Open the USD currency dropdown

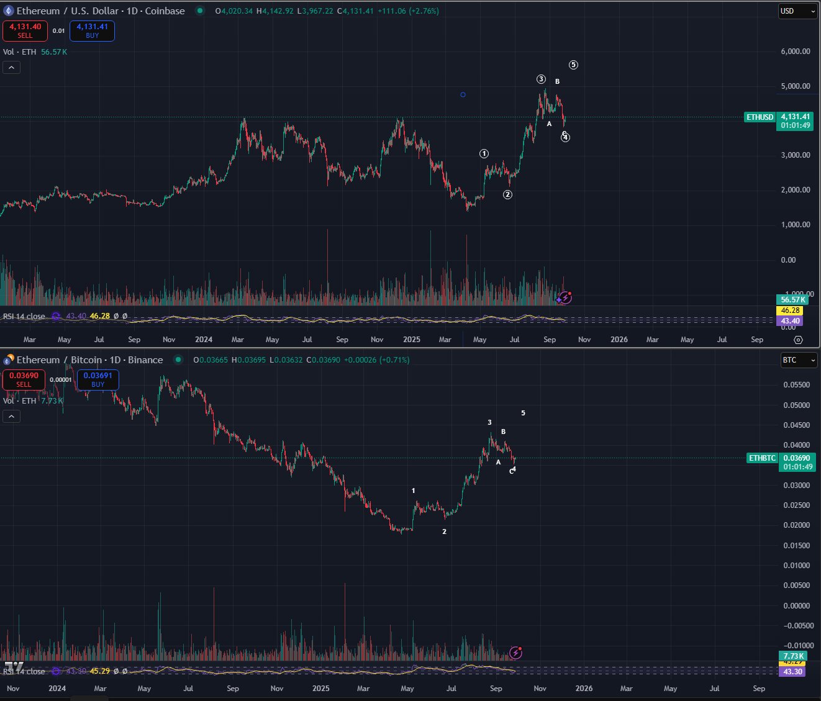coord(798,11)
